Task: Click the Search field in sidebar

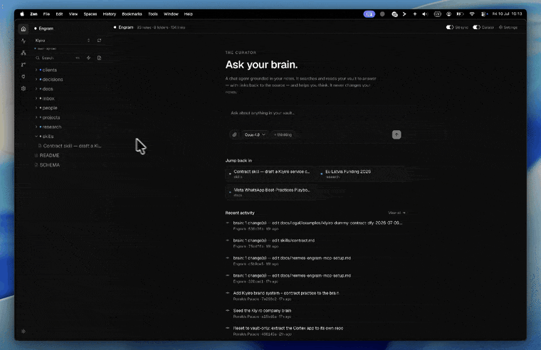Action: pos(57,58)
